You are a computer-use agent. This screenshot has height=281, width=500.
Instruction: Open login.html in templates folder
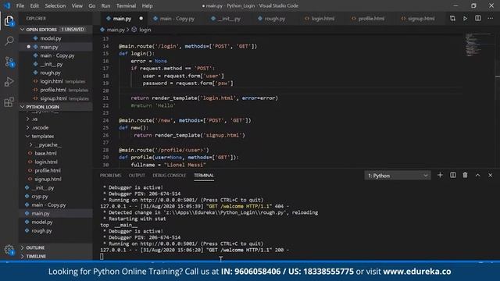(46, 162)
